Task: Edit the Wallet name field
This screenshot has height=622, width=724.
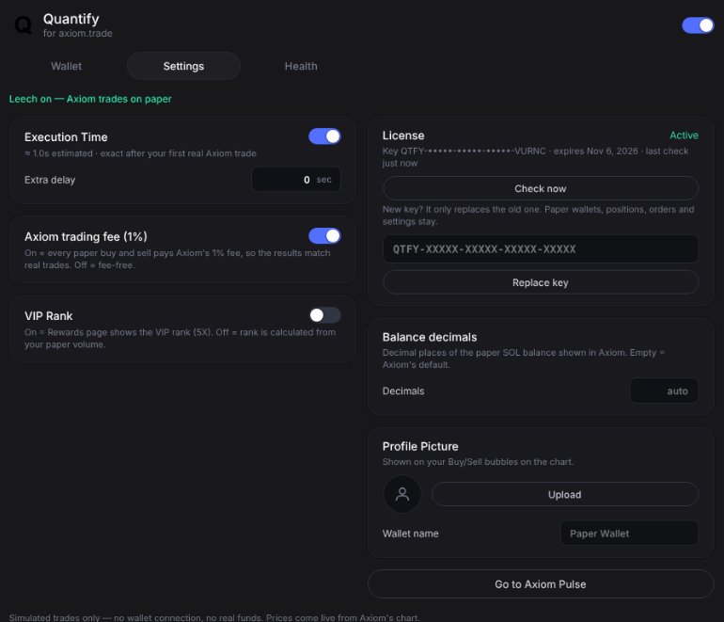Action: point(629,534)
